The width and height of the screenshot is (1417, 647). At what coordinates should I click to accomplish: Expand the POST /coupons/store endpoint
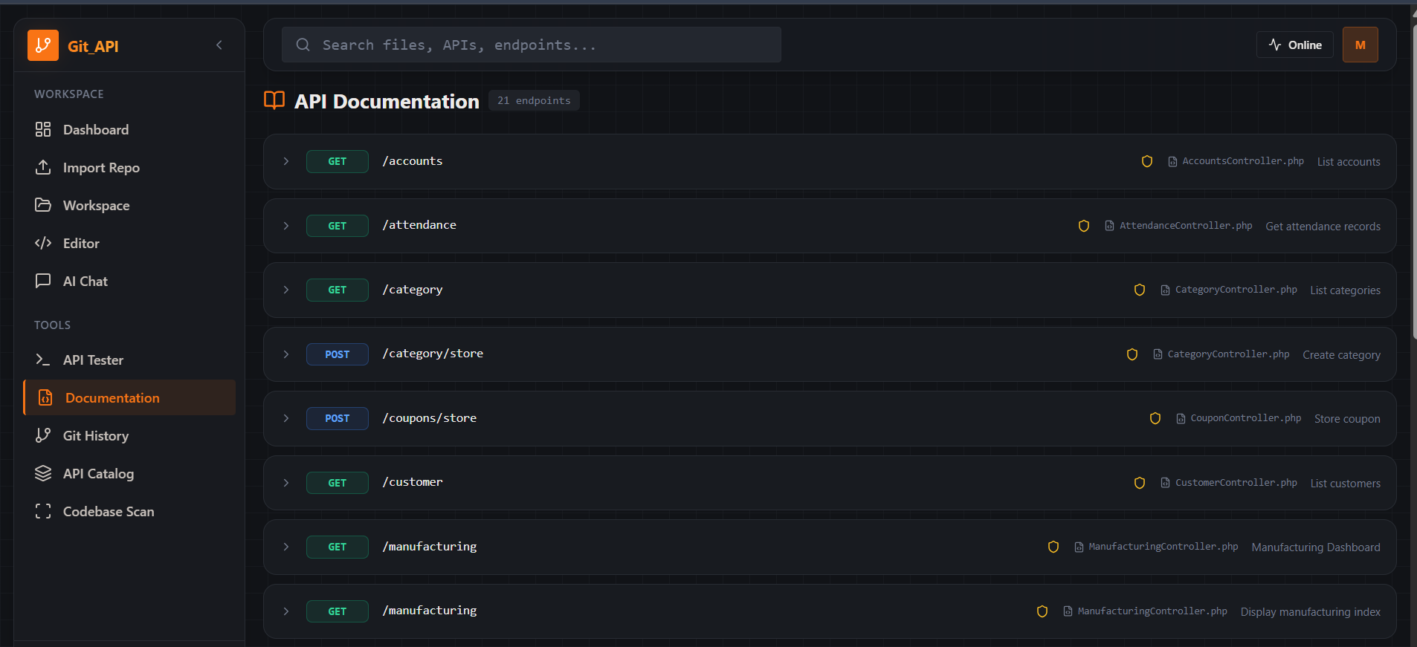(286, 418)
